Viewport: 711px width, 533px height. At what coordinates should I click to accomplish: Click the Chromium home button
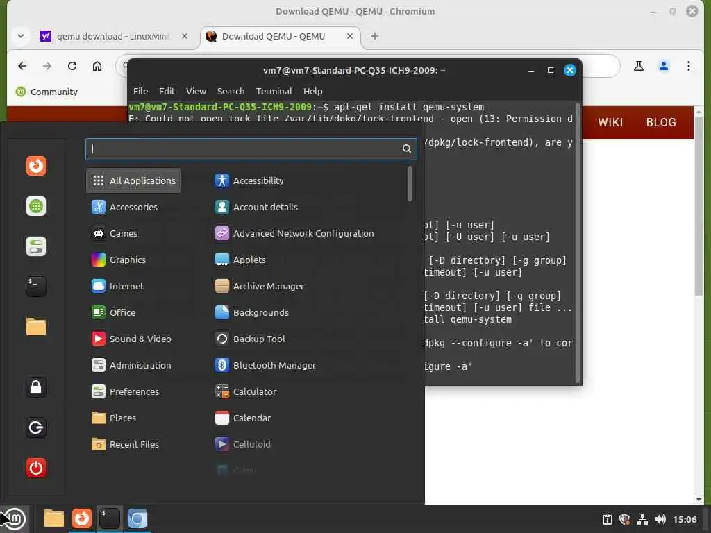click(97, 66)
